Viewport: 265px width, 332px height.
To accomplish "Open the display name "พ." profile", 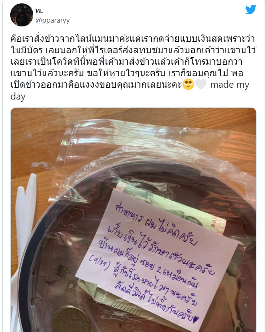I will point(39,10).
